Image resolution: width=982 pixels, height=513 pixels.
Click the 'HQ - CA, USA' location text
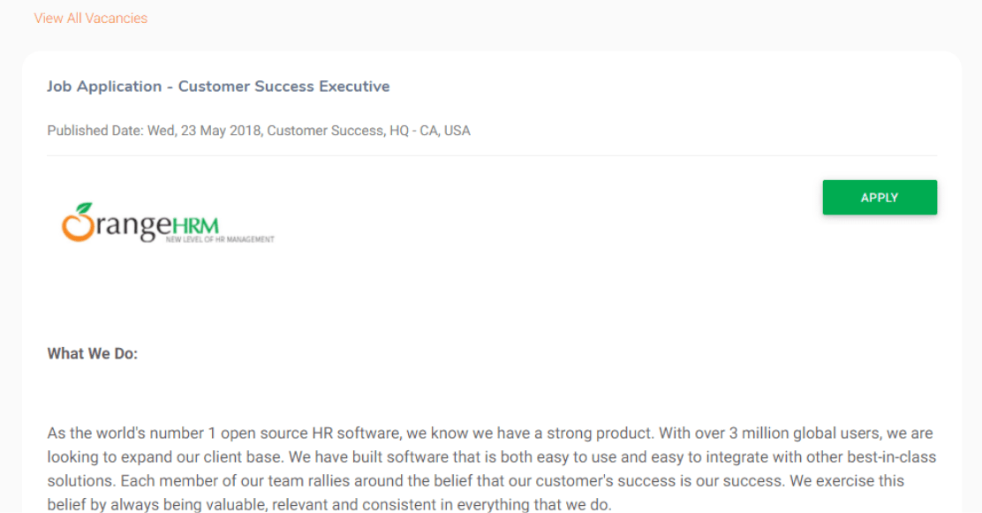click(429, 131)
